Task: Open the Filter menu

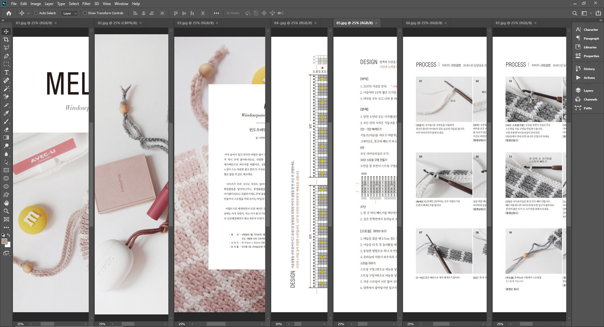Action: pyautogui.click(x=86, y=4)
